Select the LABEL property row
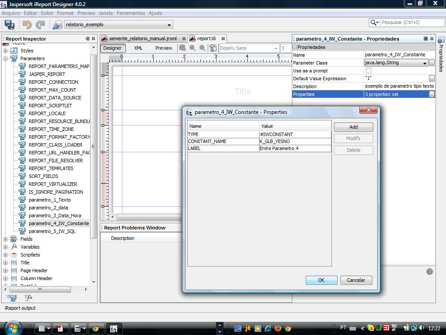446x335 pixels. click(260, 148)
